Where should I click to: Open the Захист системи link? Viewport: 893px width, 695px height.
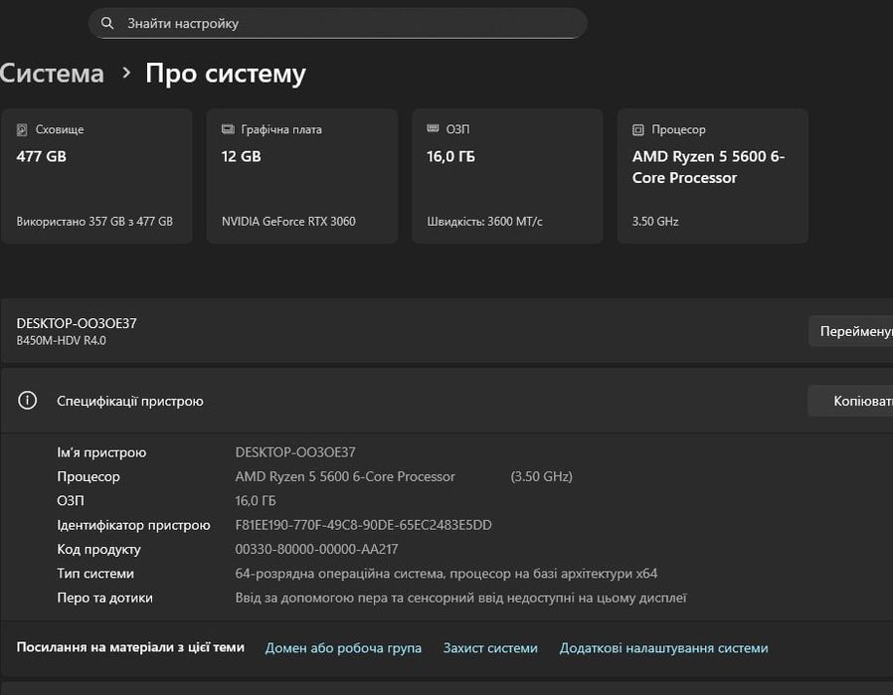tap(490, 648)
